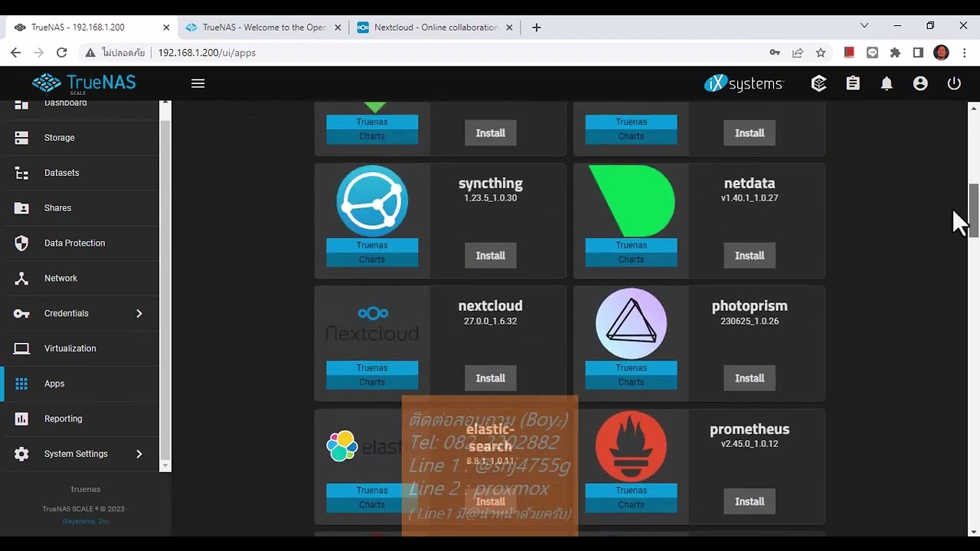
Task: Install the photoprism app
Action: pyautogui.click(x=750, y=378)
